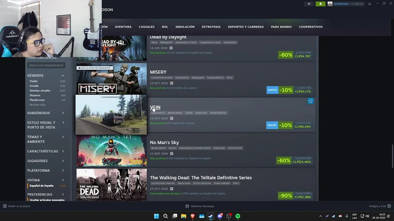
Task: Show hidden system tray icons
Action: click(x=320, y=216)
